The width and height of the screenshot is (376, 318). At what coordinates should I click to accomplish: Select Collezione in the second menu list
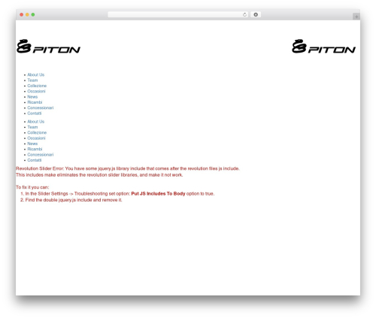point(37,132)
